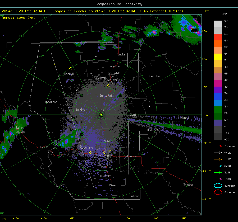The width and height of the screenshot is (238, 222).
Task: Click the asterisk marker above Limestone
Action: pos(50,100)
